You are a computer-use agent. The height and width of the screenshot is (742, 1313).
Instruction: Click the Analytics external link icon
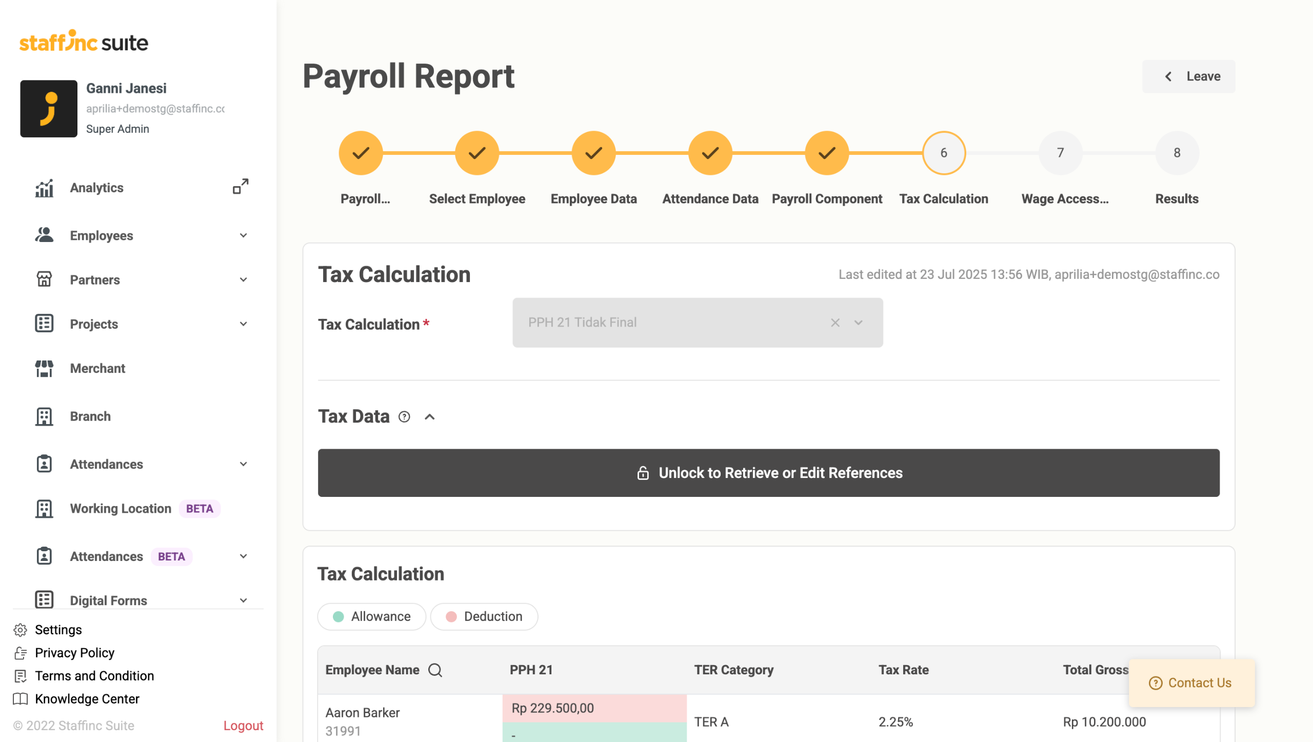point(241,187)
